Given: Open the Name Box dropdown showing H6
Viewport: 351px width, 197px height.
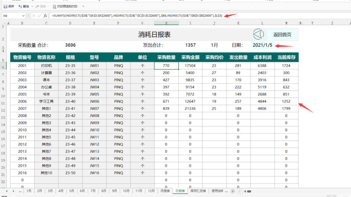Looking at the screenshot, I should coord(23,16).
